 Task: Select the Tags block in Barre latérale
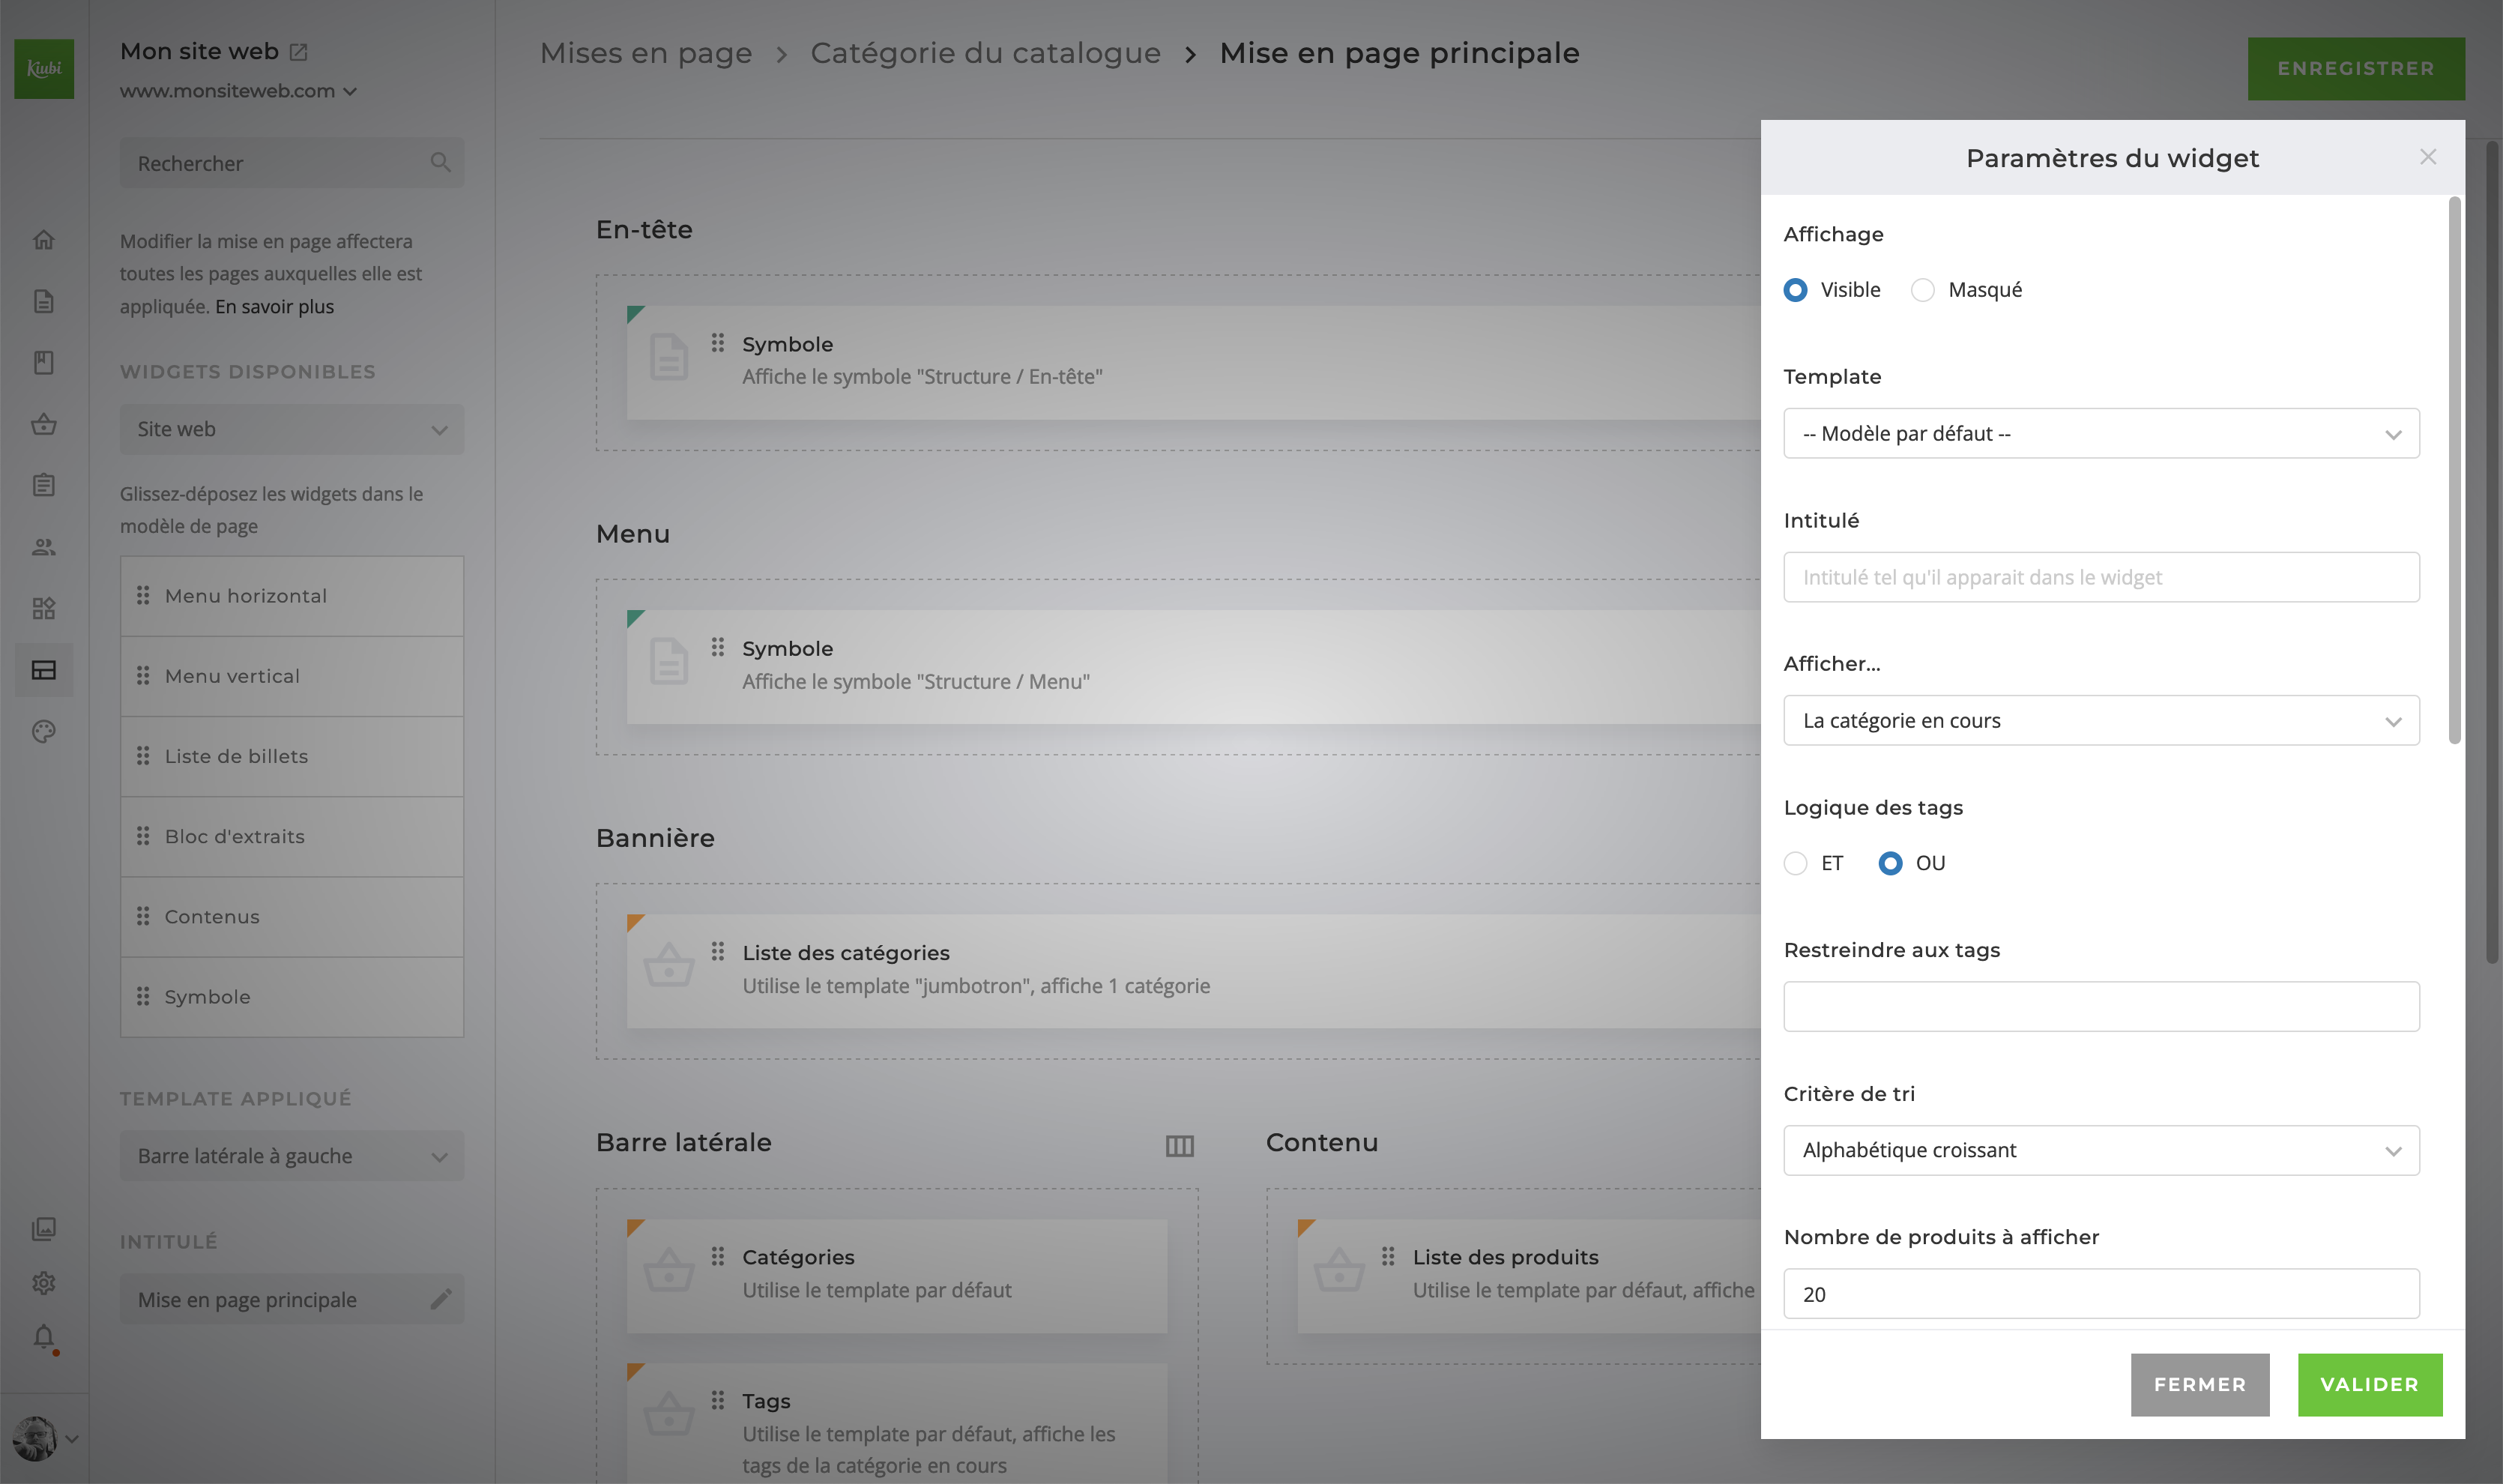[x=896, y=1423]
